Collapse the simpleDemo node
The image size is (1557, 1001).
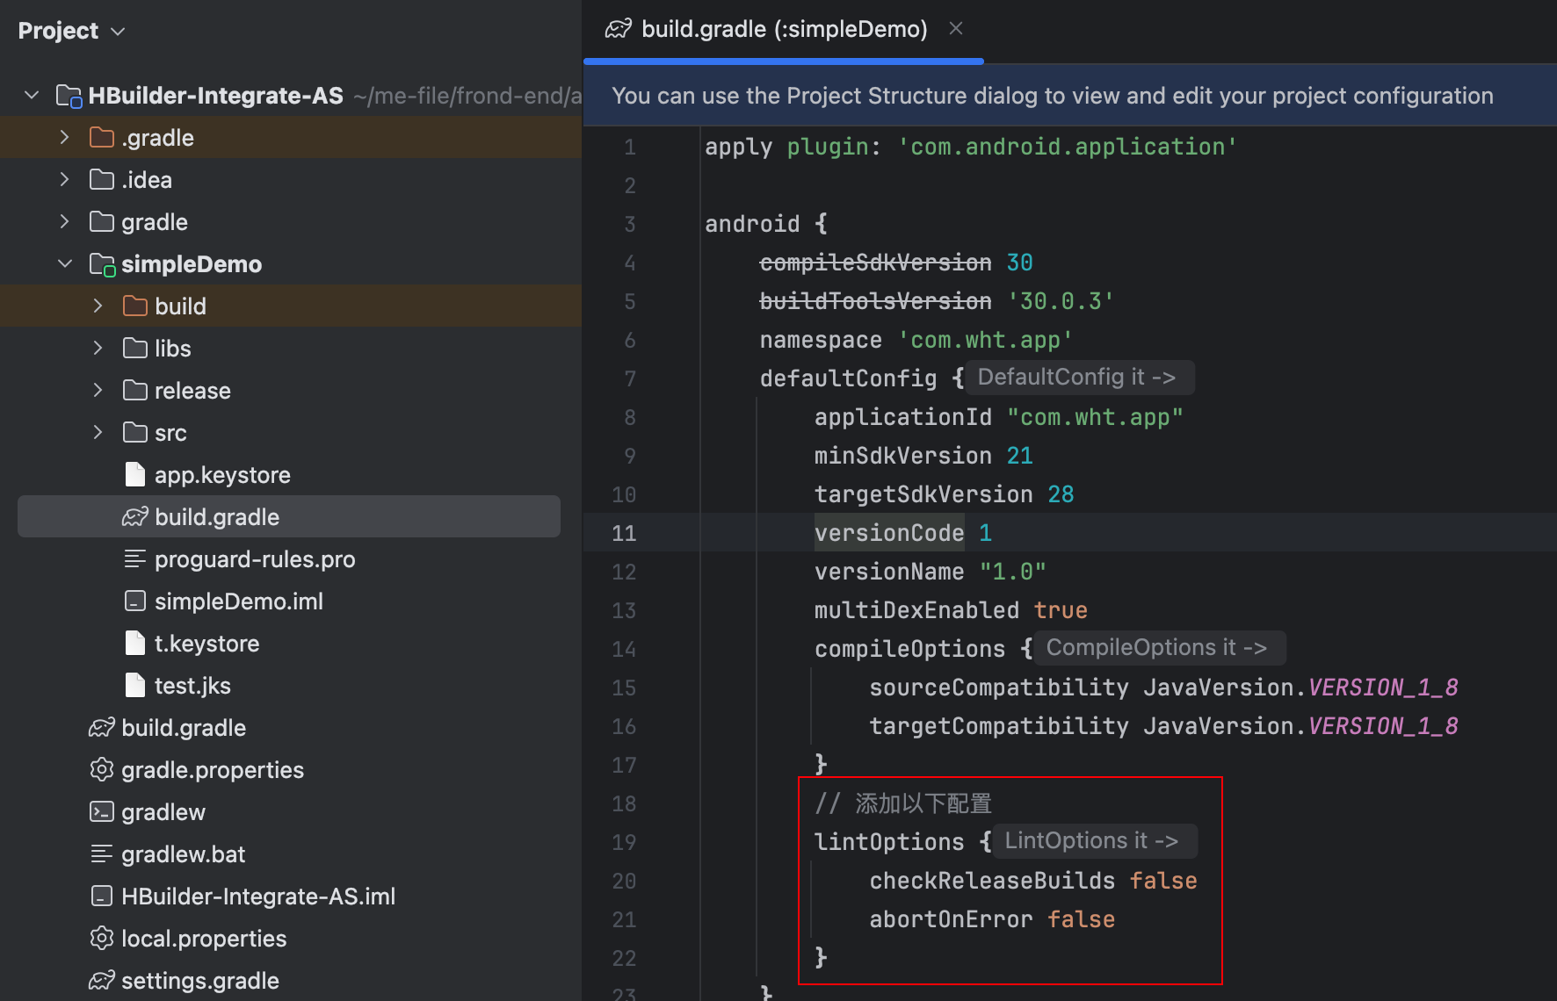click(63, 263)
